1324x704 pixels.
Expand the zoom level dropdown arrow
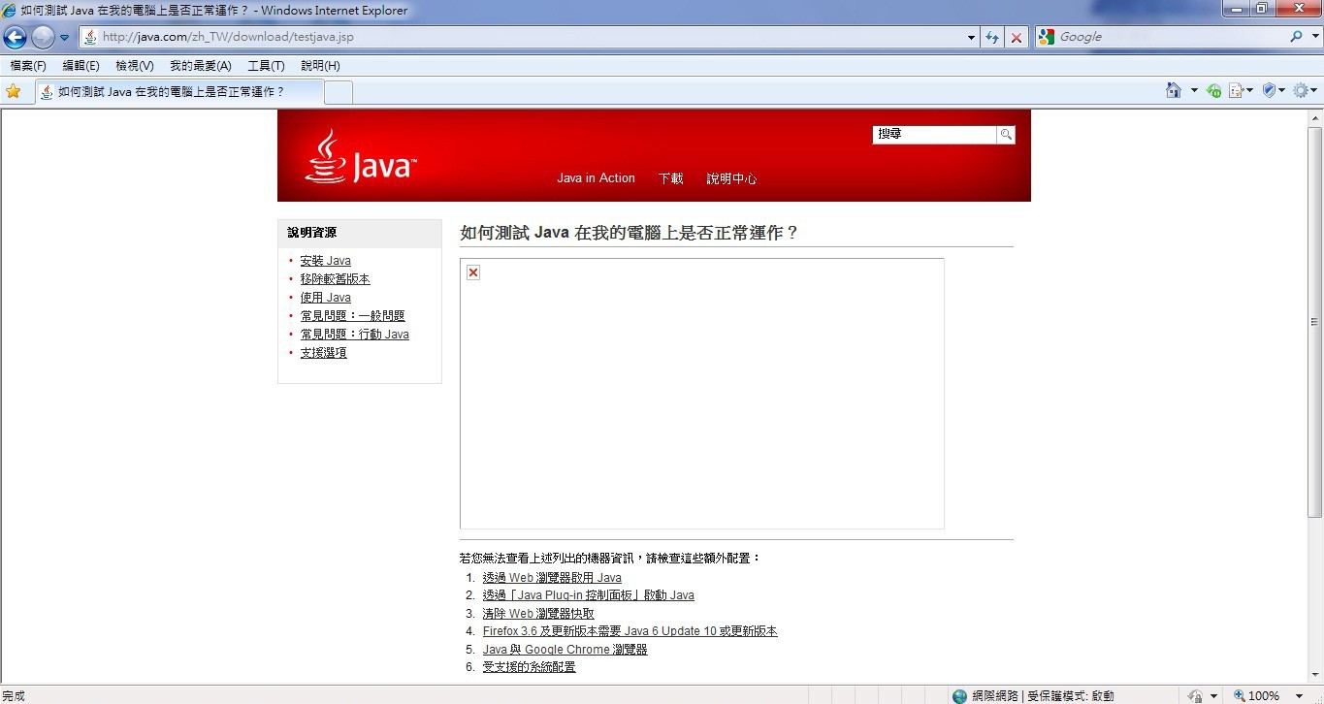point(1299,696)
